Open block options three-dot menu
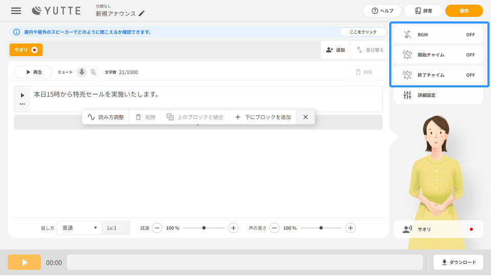 click(x=22, y=104)
